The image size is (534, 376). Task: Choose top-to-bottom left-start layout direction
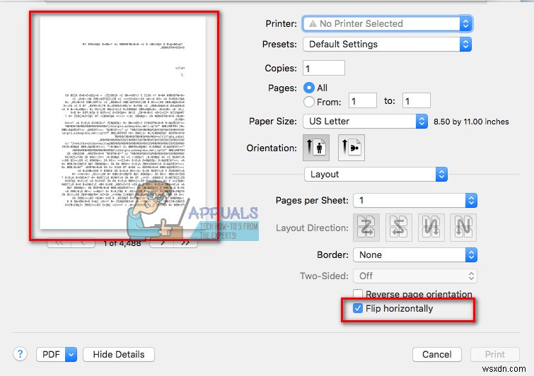(x=431, y=228)
